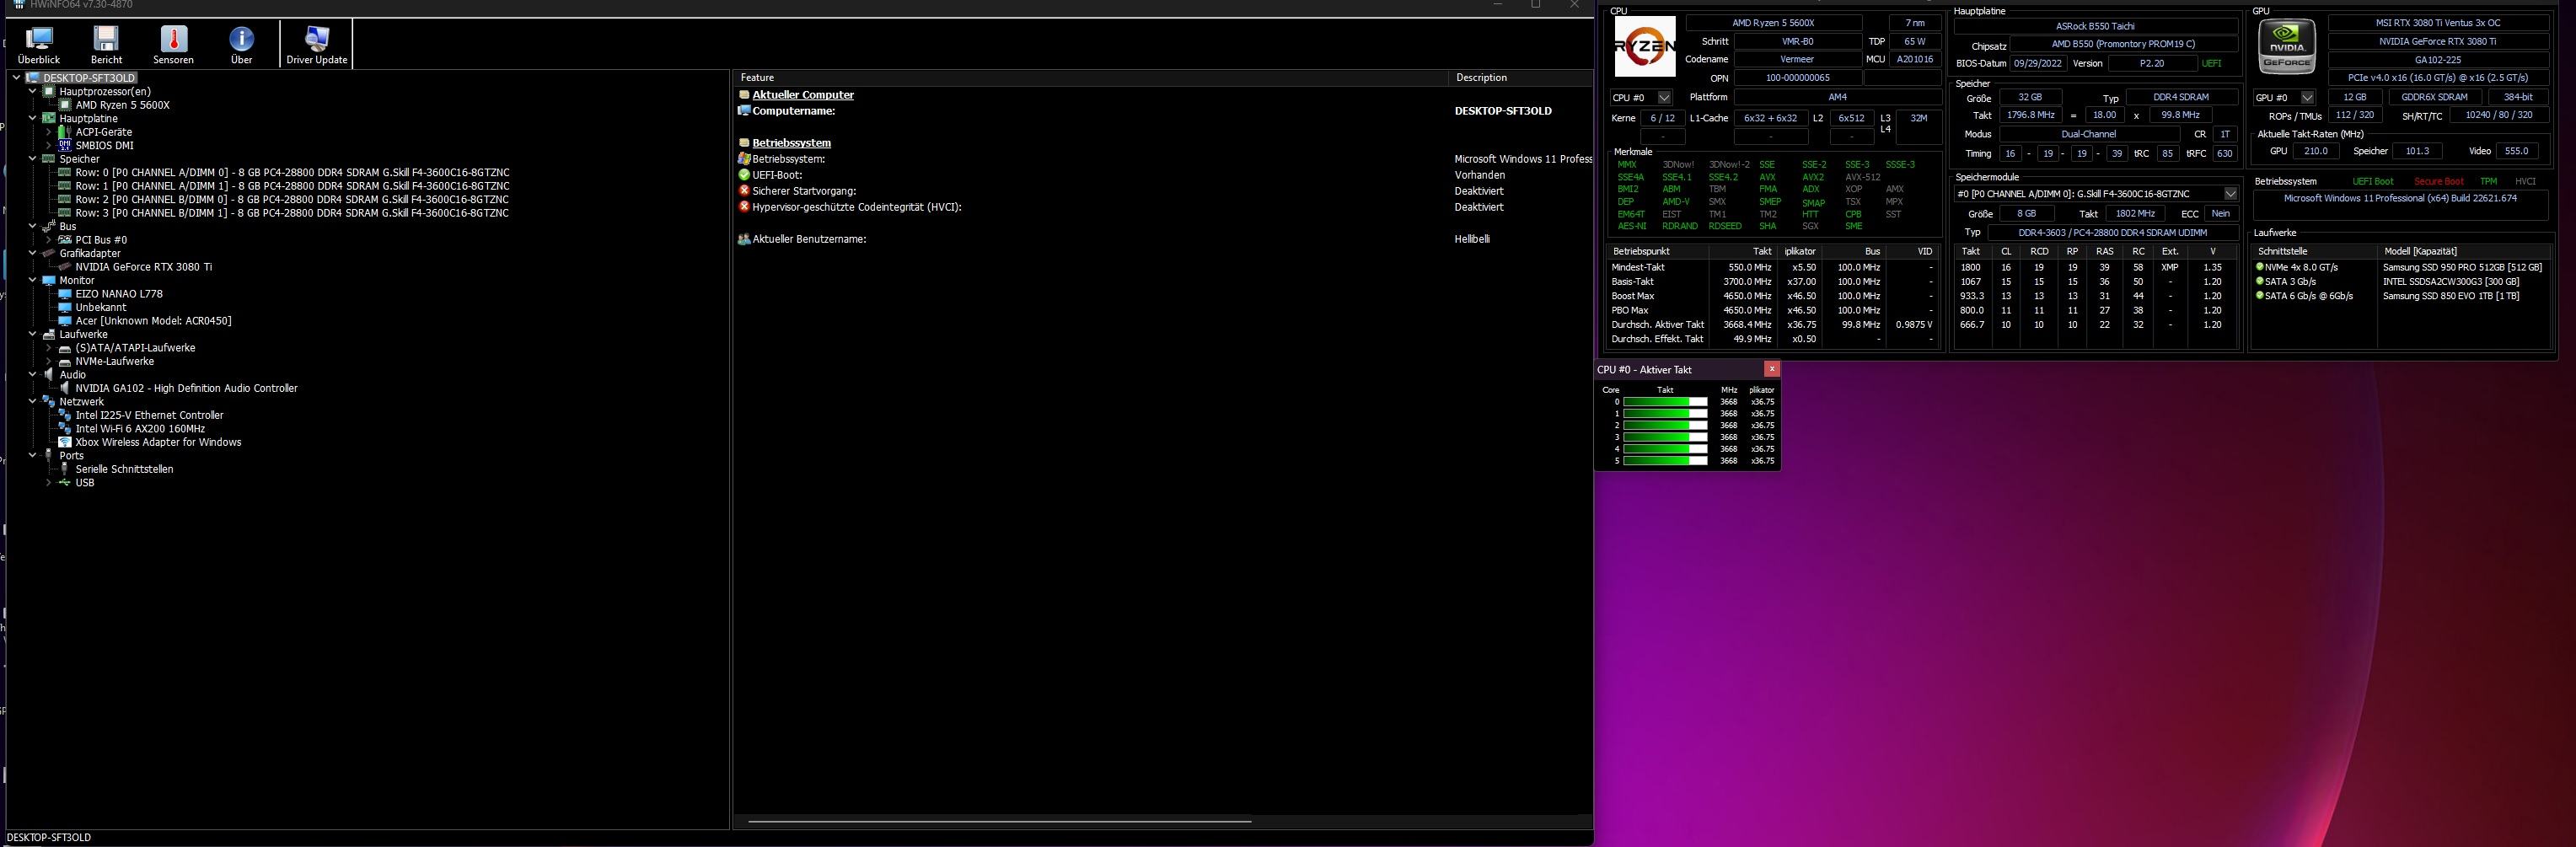
Task: Select Serielle Schnittstellen entry
Action: click(124, 469)
